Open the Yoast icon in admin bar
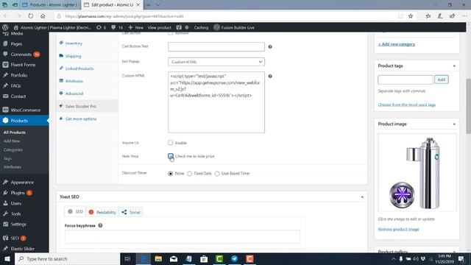Image resolution: width=471 pixels, height=265 pixels. (x=179, y=27)
